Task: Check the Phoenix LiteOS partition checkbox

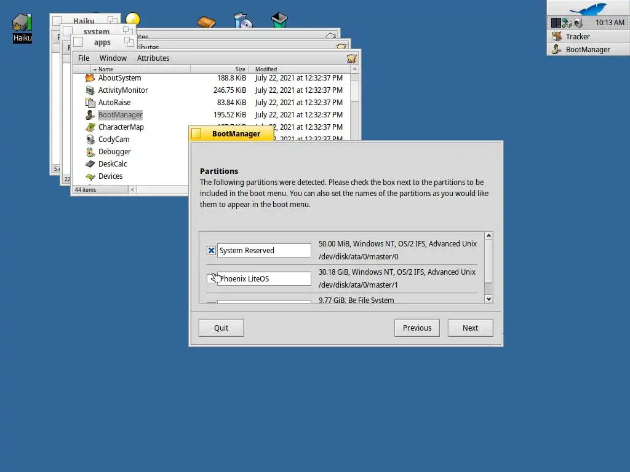Action: [210, 278]
